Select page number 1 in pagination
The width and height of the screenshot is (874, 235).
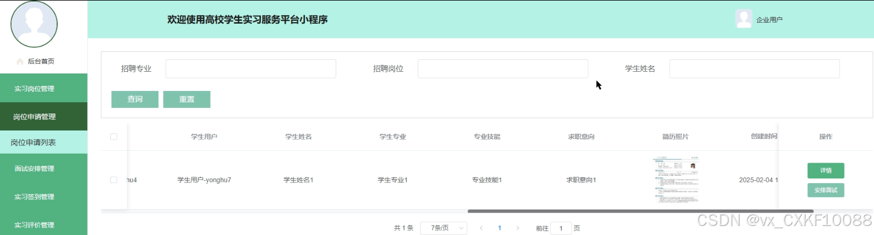tap(499, 228)
